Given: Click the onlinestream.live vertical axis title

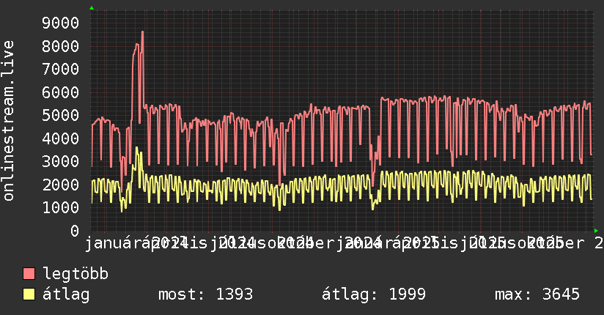Looking at the screenshot, I should pos(9,121).
